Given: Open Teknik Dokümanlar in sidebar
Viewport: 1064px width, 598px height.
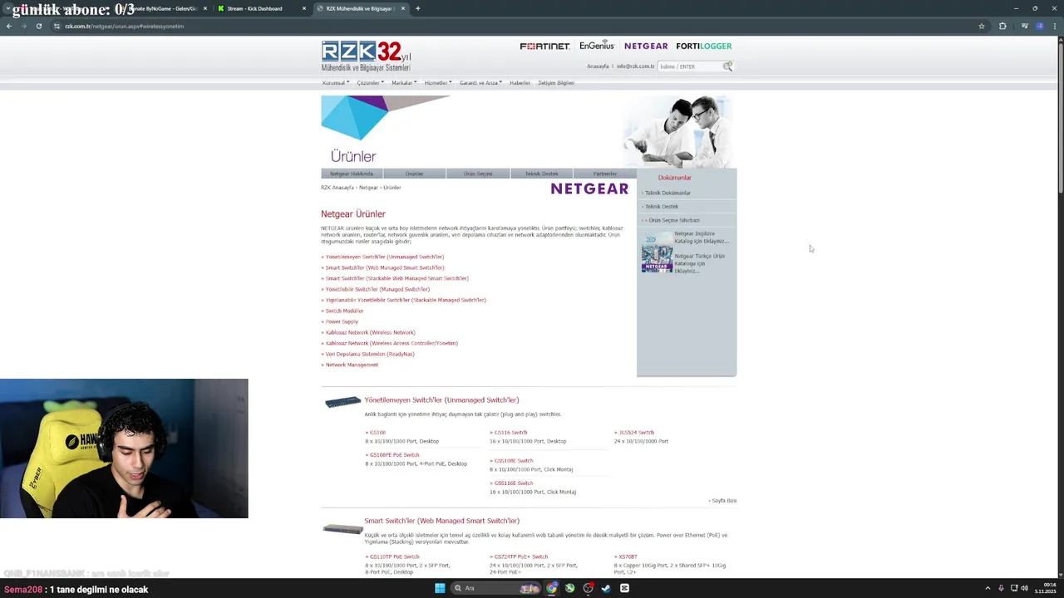Looking at the screenshot, I should point(667,193).
